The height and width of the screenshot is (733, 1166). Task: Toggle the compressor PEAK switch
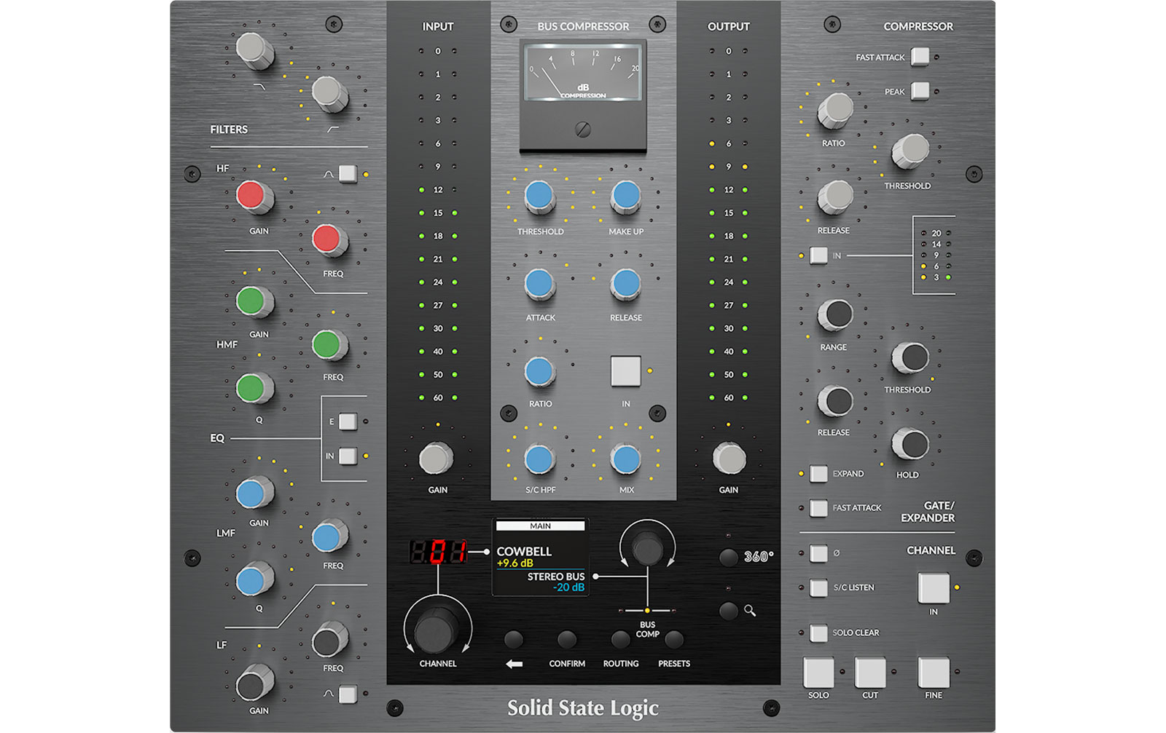coord(920,90)
